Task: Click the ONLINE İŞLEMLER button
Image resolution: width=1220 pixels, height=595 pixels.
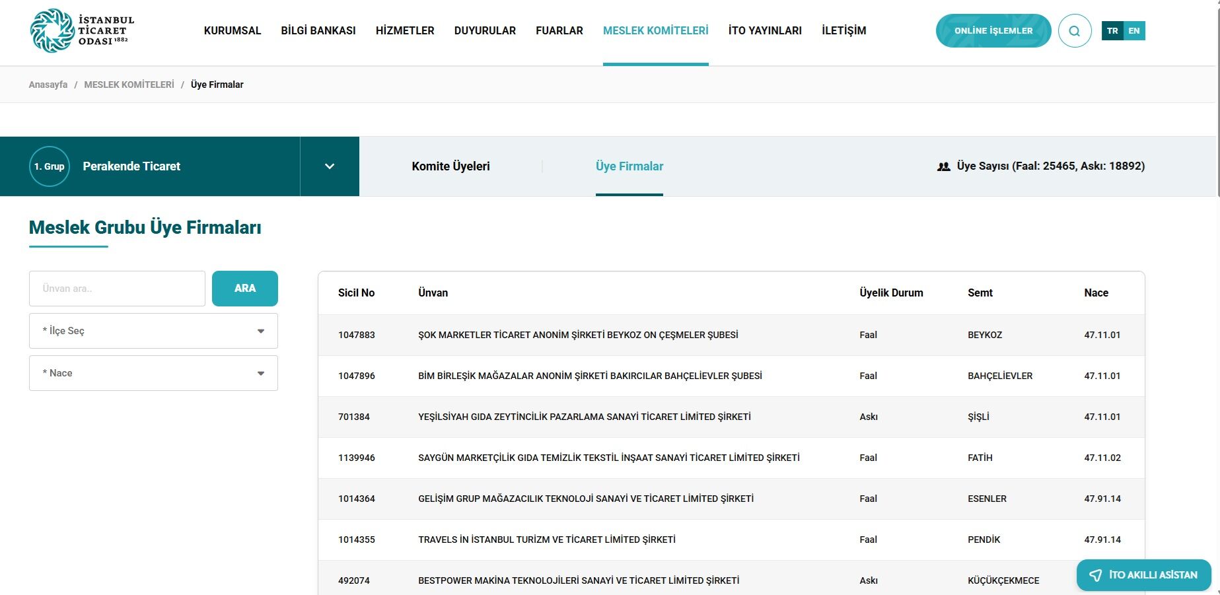Action: tap(993, 31)
